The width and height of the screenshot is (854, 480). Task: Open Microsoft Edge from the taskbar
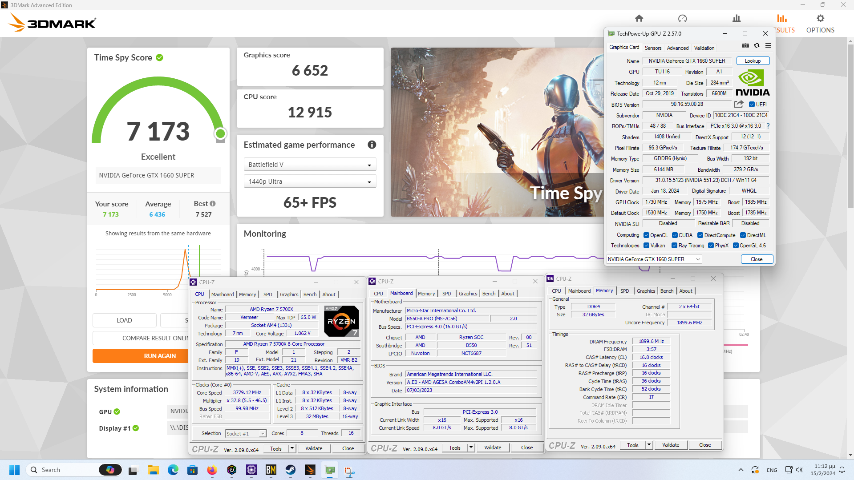pos(173,470)
